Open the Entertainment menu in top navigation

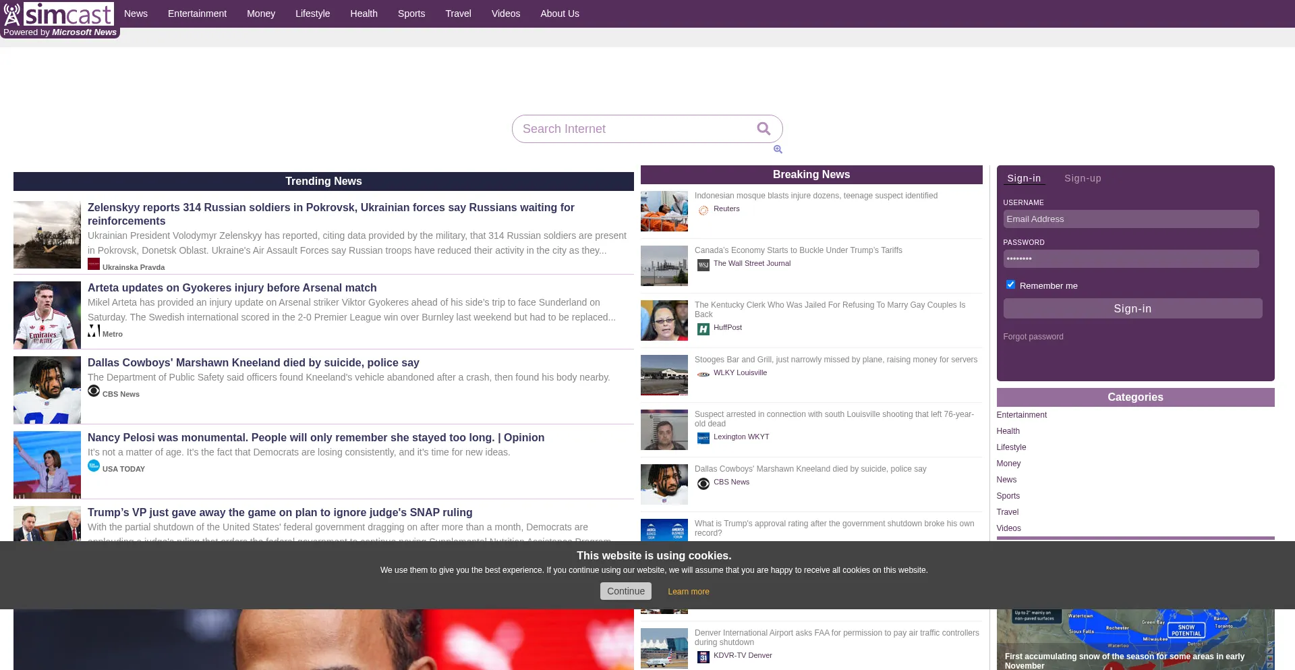tap(197, 13)
